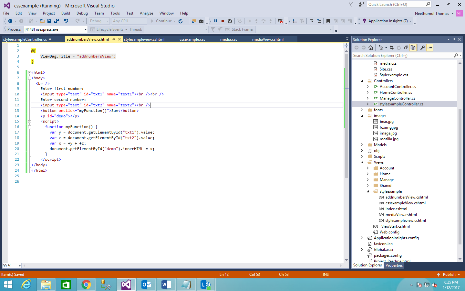Open the File menu
This screenshot has width=465, height=291.
(6, 13)
